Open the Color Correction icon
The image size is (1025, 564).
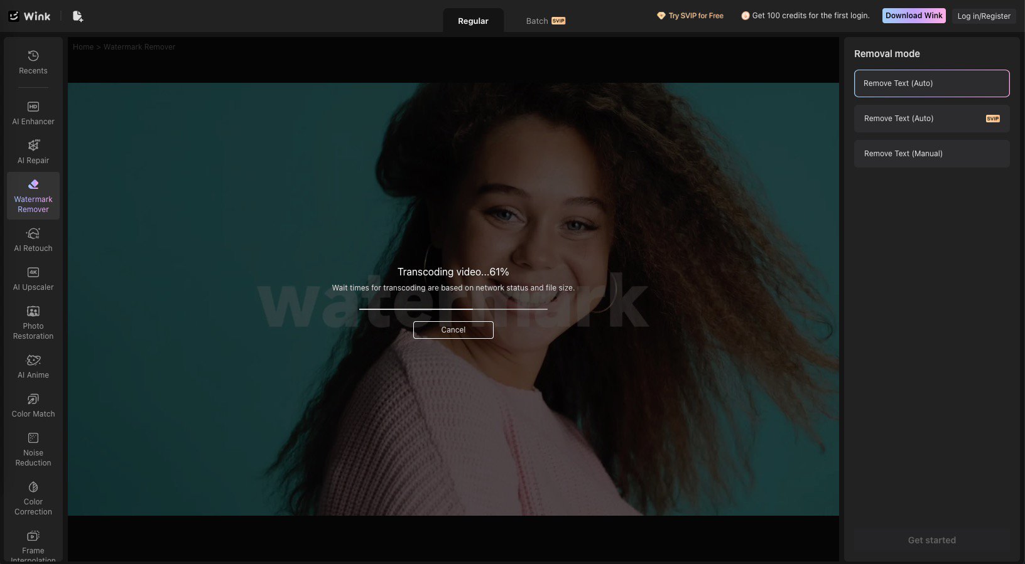click(x=33, y=487)
